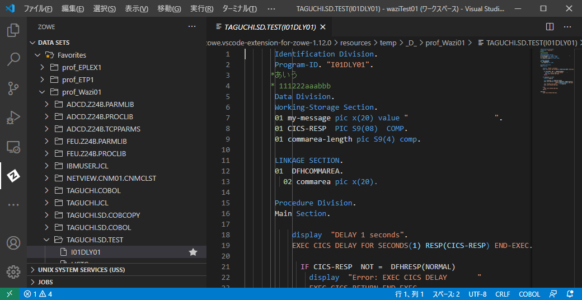Open notifications bell in status bar

[x=570, y=294]
